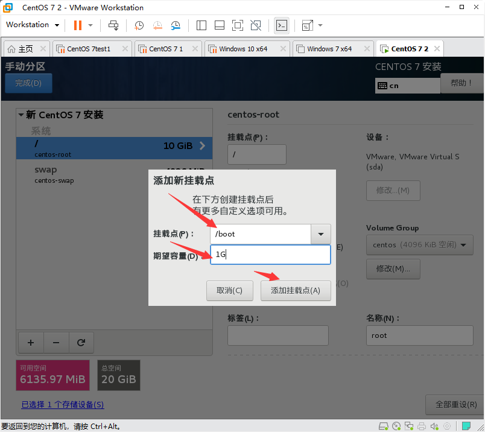Collapse the 新 CentOS 7 安装 tree
485x432 pixels.
tap(21, 115)
